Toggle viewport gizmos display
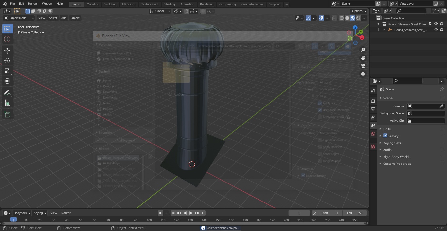447x231 pixels. pos(308,18)
